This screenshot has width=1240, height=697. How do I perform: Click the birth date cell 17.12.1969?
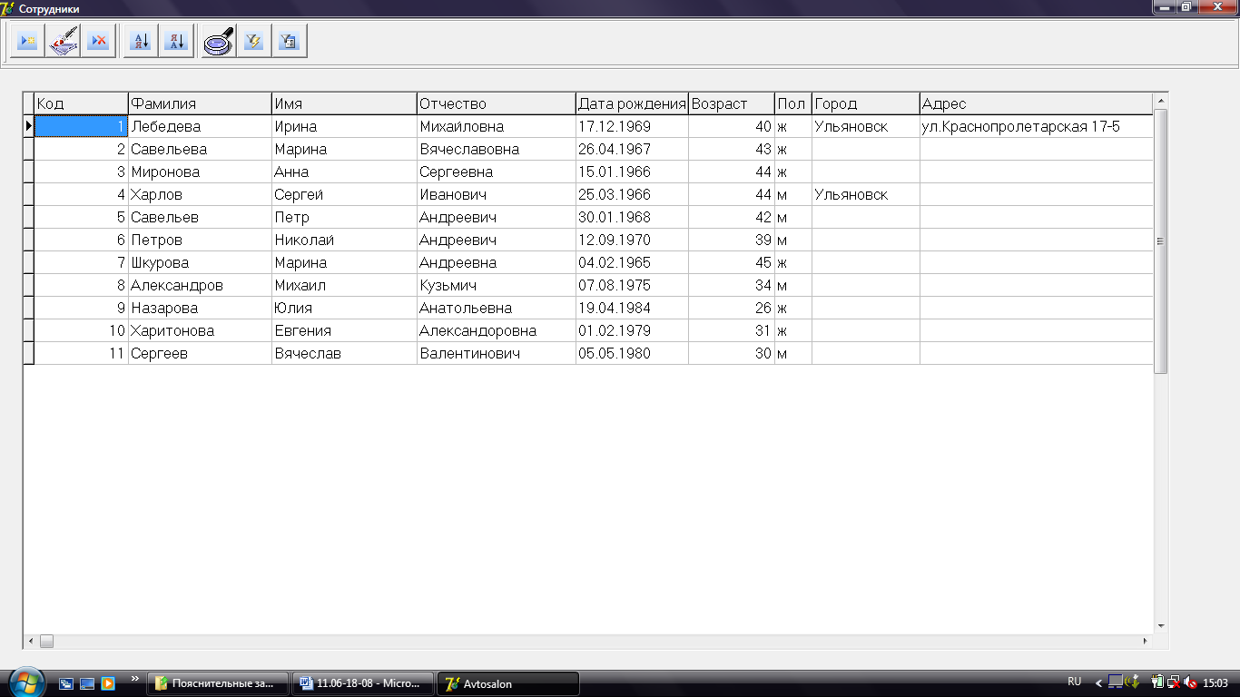pyautogui.click(x=633, y=126)
